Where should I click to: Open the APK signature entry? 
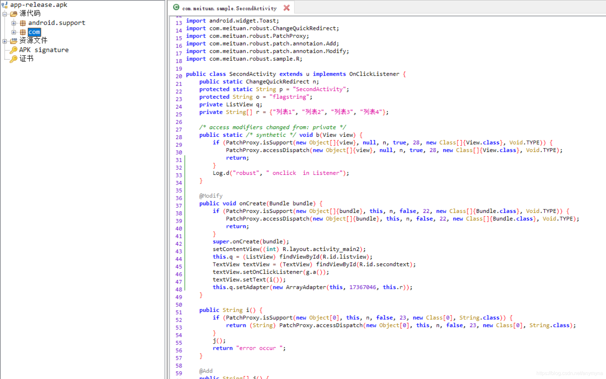coord(44,50)
